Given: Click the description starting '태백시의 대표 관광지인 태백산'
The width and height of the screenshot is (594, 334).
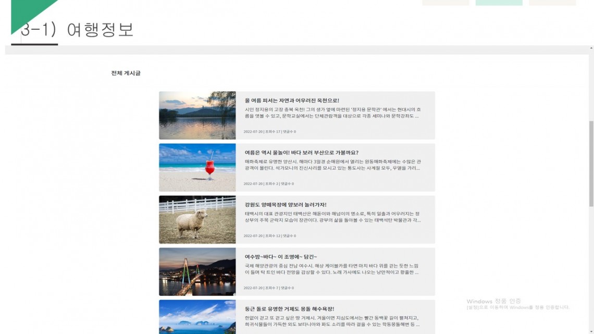Looking at the screenshot, I should pyautogui.click(x=332, y=217).
